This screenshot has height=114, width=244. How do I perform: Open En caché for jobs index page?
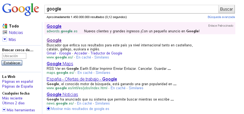coord(118,88)
